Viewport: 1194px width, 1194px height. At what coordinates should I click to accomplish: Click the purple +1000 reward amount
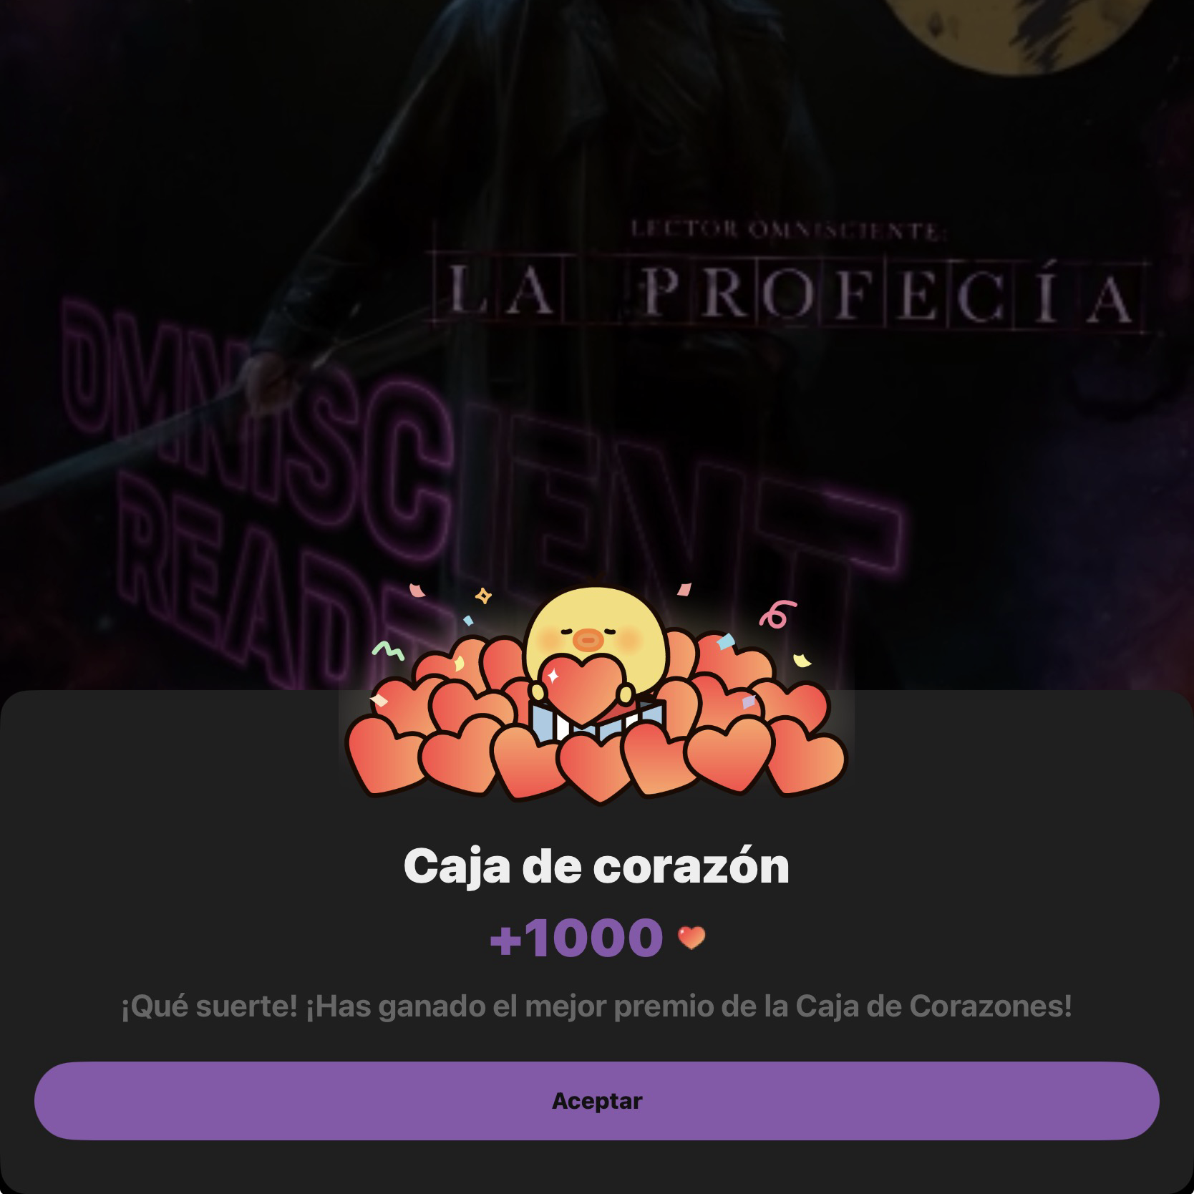click(576, 937)
